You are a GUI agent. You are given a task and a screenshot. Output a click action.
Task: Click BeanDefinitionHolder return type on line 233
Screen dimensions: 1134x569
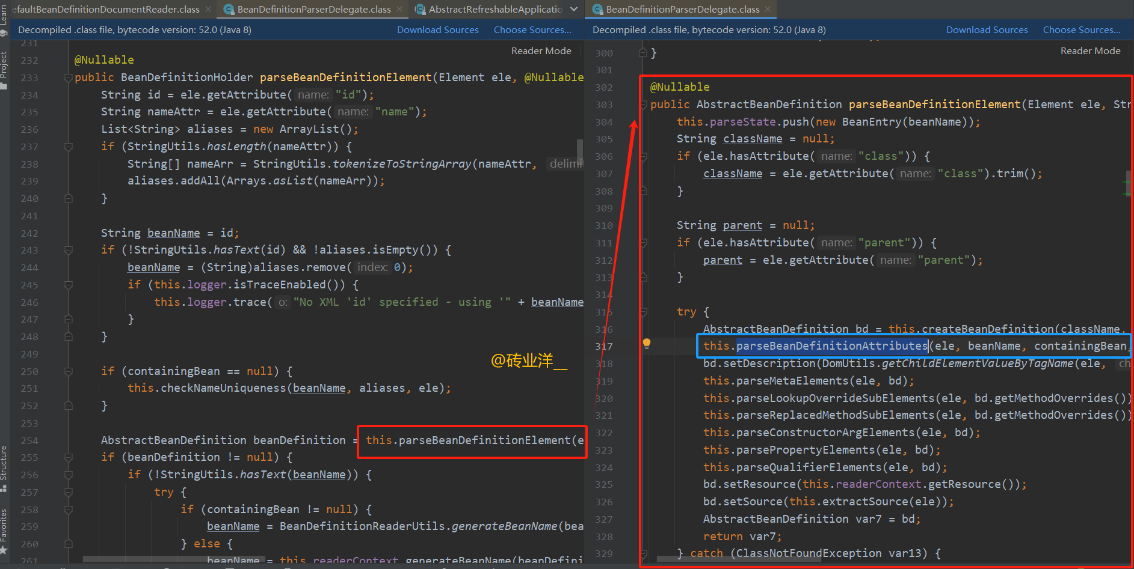186,78
